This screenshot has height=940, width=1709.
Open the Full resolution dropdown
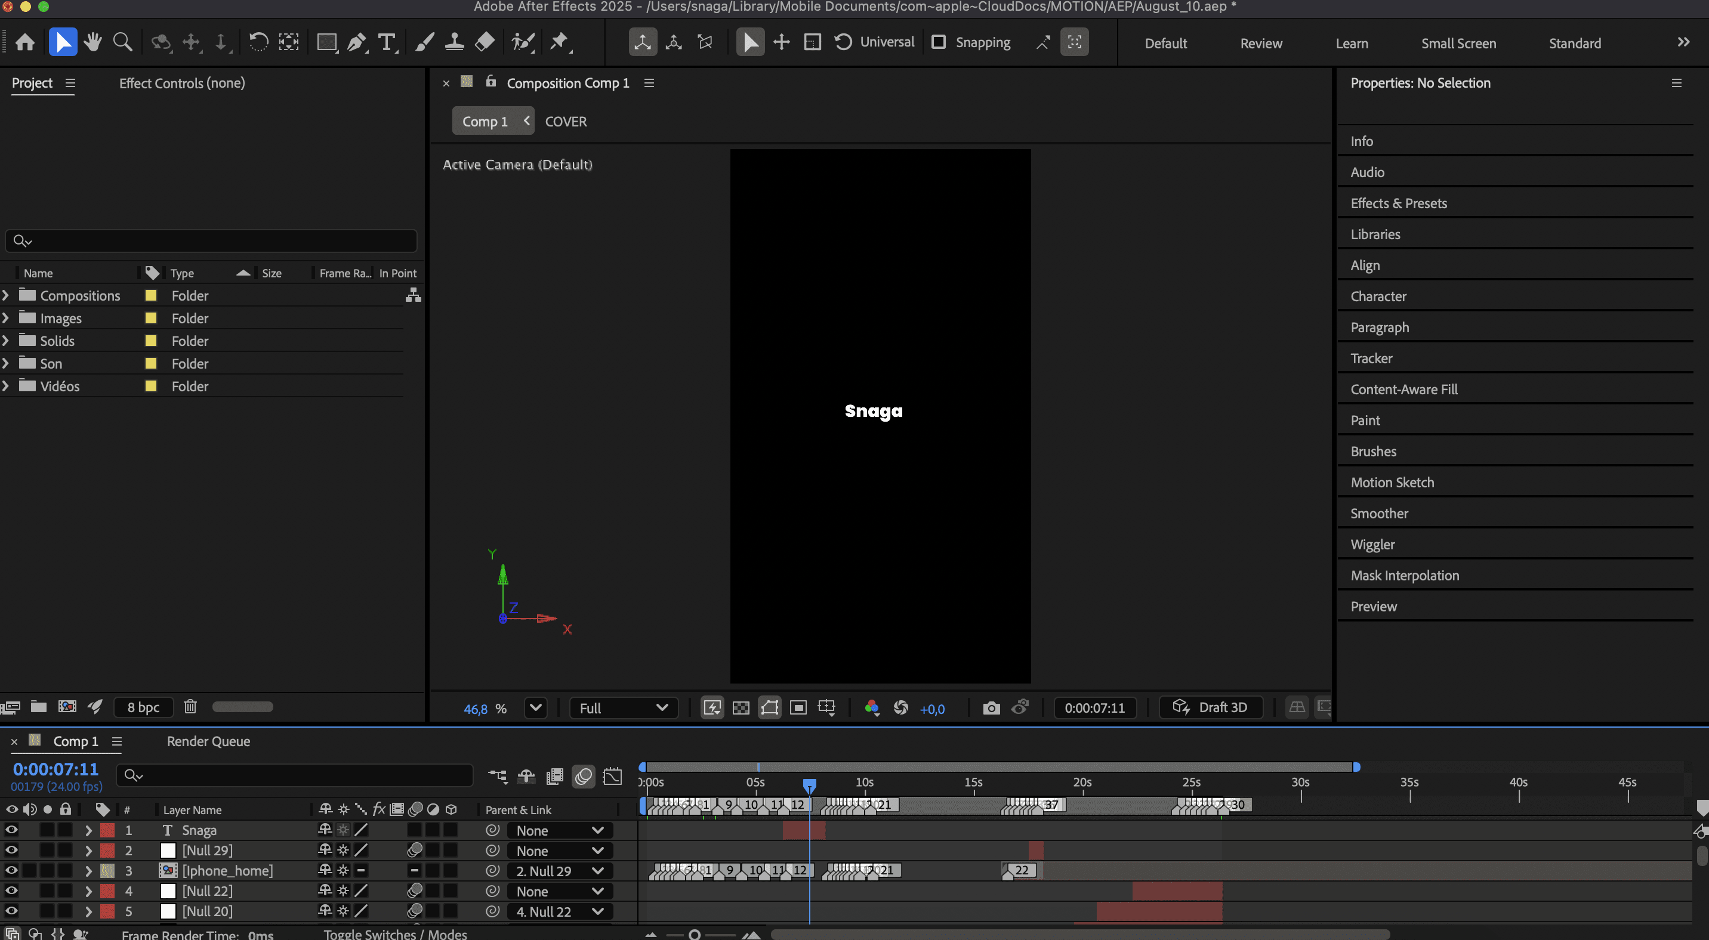(623, 708)
